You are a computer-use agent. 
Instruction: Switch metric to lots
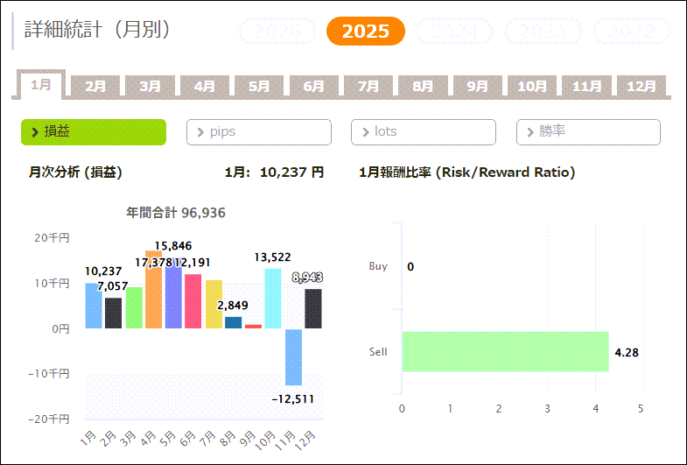[423, 131]
